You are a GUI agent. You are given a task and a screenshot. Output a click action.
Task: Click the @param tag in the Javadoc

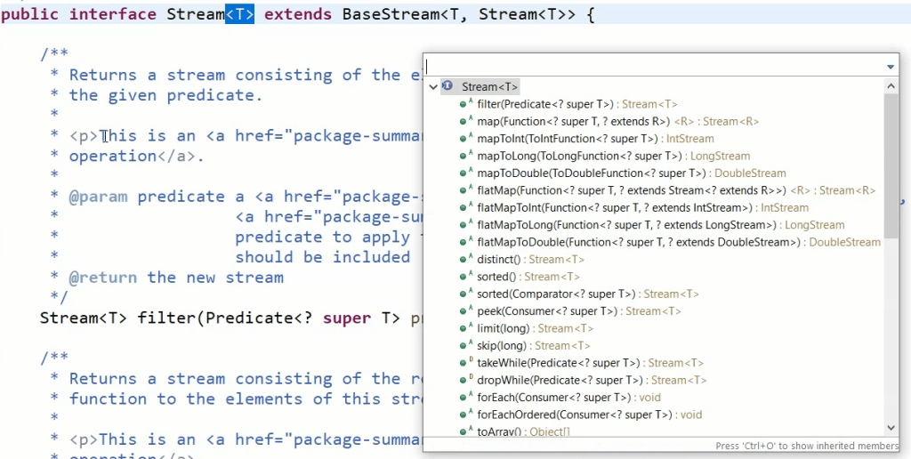pyautogui.click(x=98, y=197)
